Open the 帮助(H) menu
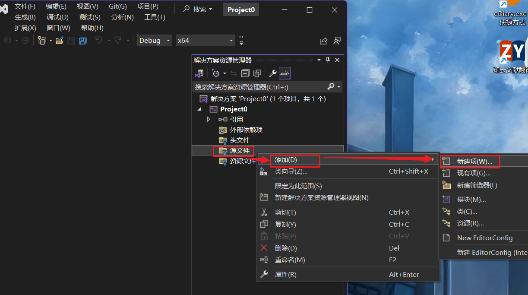 pyautogui.click(x=92, y=28)
